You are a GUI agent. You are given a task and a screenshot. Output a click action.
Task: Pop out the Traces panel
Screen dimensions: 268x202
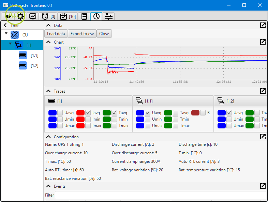click(263, 91)
